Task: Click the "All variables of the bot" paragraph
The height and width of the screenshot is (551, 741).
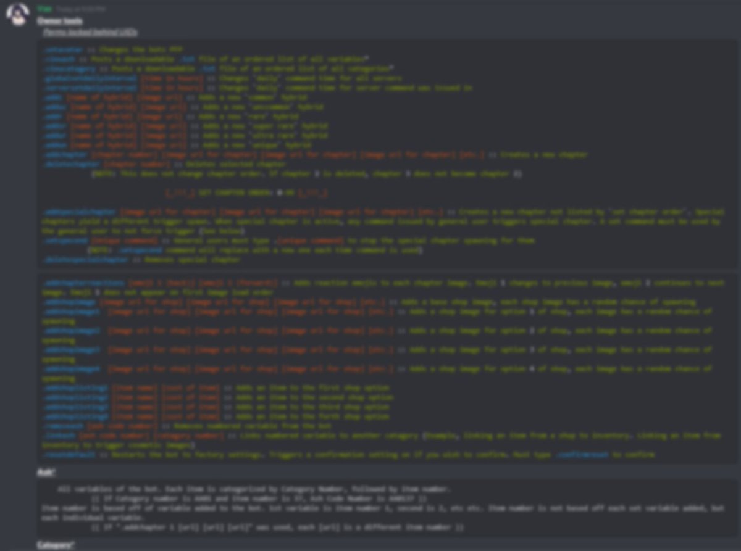Action: pos(383,508)
